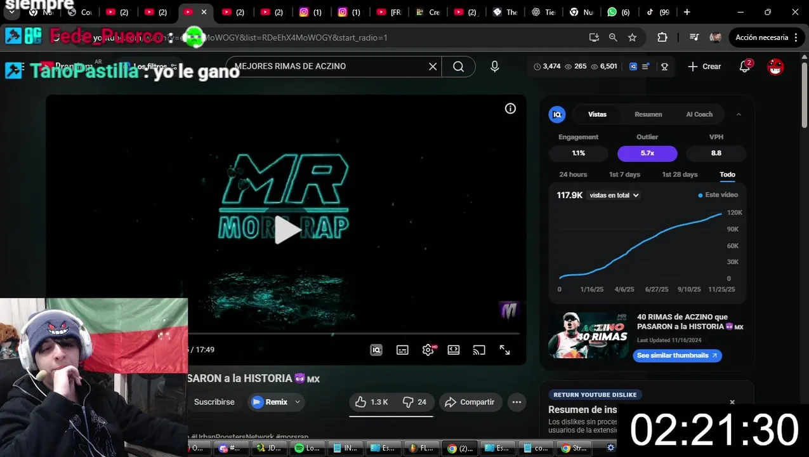809x457 pixels.
Task: Open video quality settings gear
Action: [x=428, y=350]
